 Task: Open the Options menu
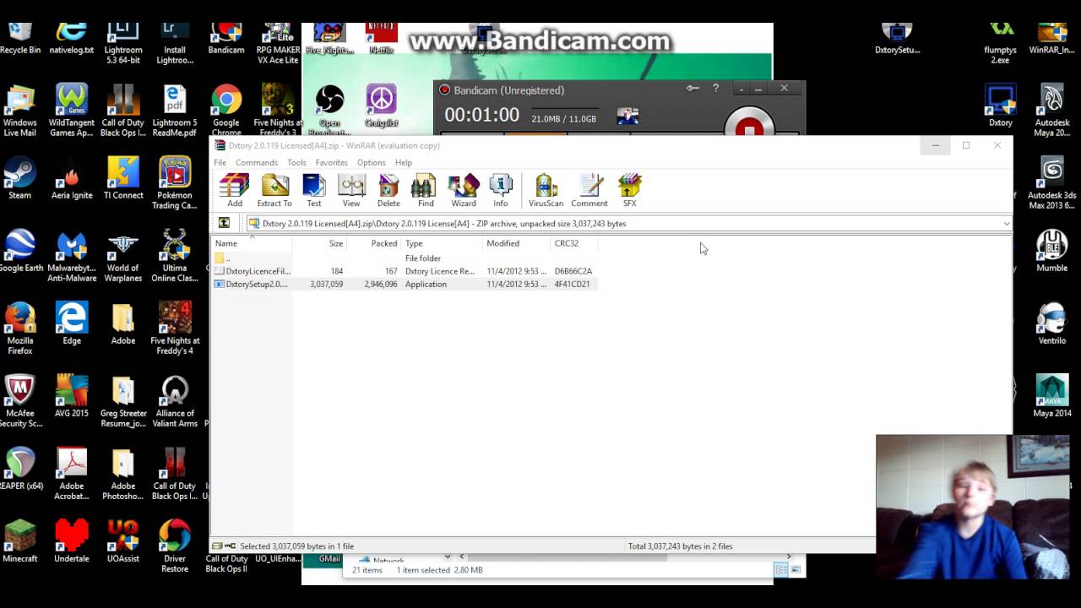tap(371, 162)
